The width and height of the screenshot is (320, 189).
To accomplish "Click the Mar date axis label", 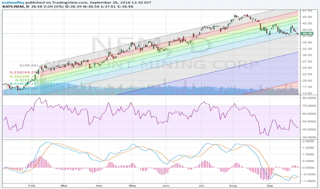I will (x=64, y=186).
